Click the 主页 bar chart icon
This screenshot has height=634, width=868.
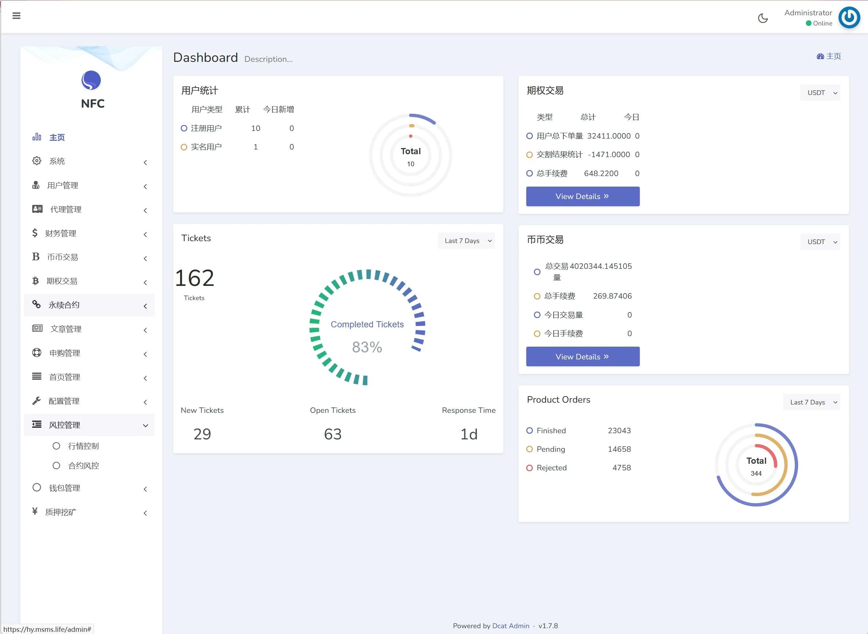[x=36, y=137]
